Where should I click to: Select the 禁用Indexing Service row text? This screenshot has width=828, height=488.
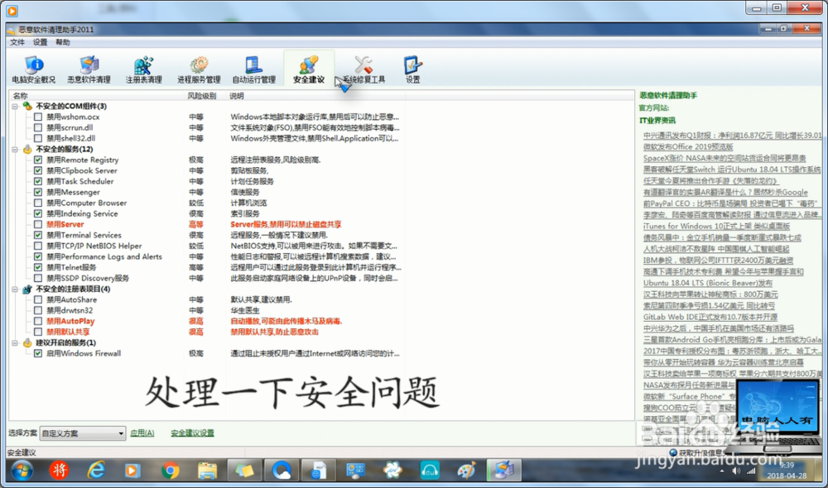tap(82, 213)
